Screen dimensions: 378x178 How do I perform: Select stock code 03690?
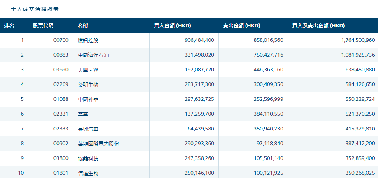pos(61,70)
